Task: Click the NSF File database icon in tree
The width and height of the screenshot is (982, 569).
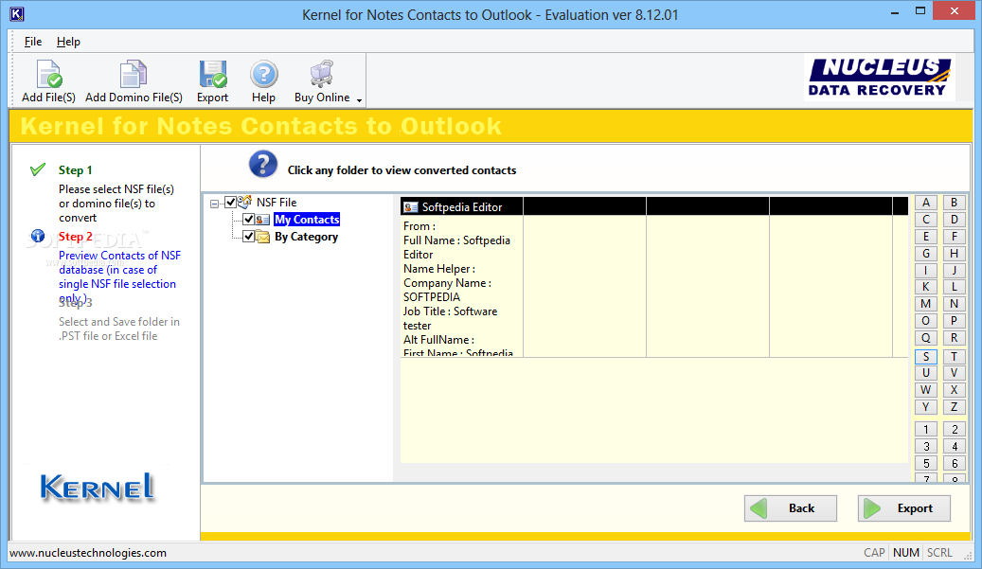Action: [x=245, y=203]
